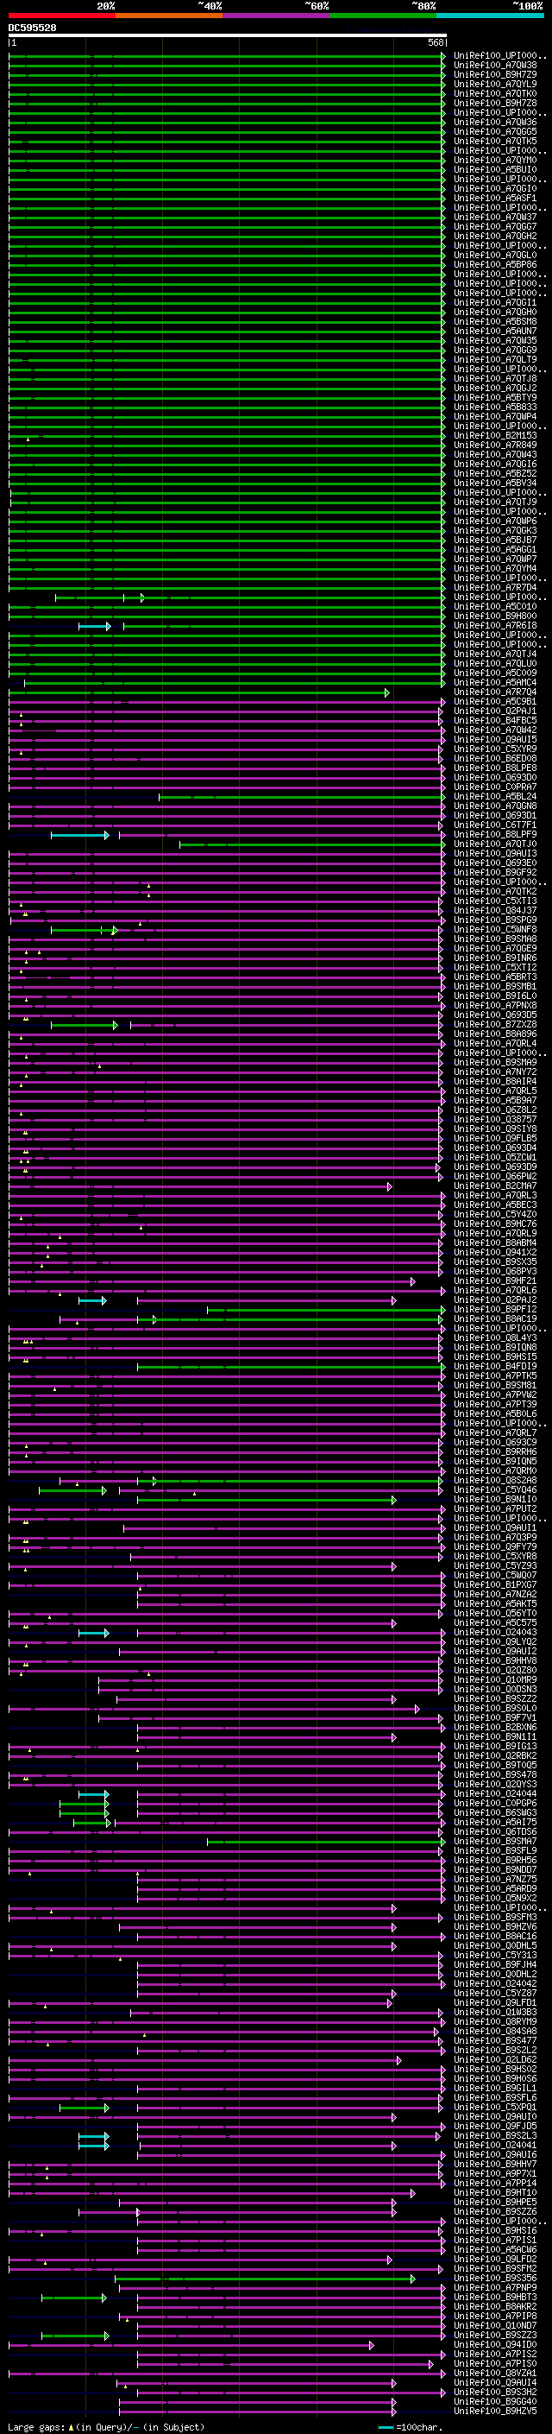Click the red ~20% identity legend bar
The width and height of the screenshot is (552, 2434).
click(x=62, y=16)
